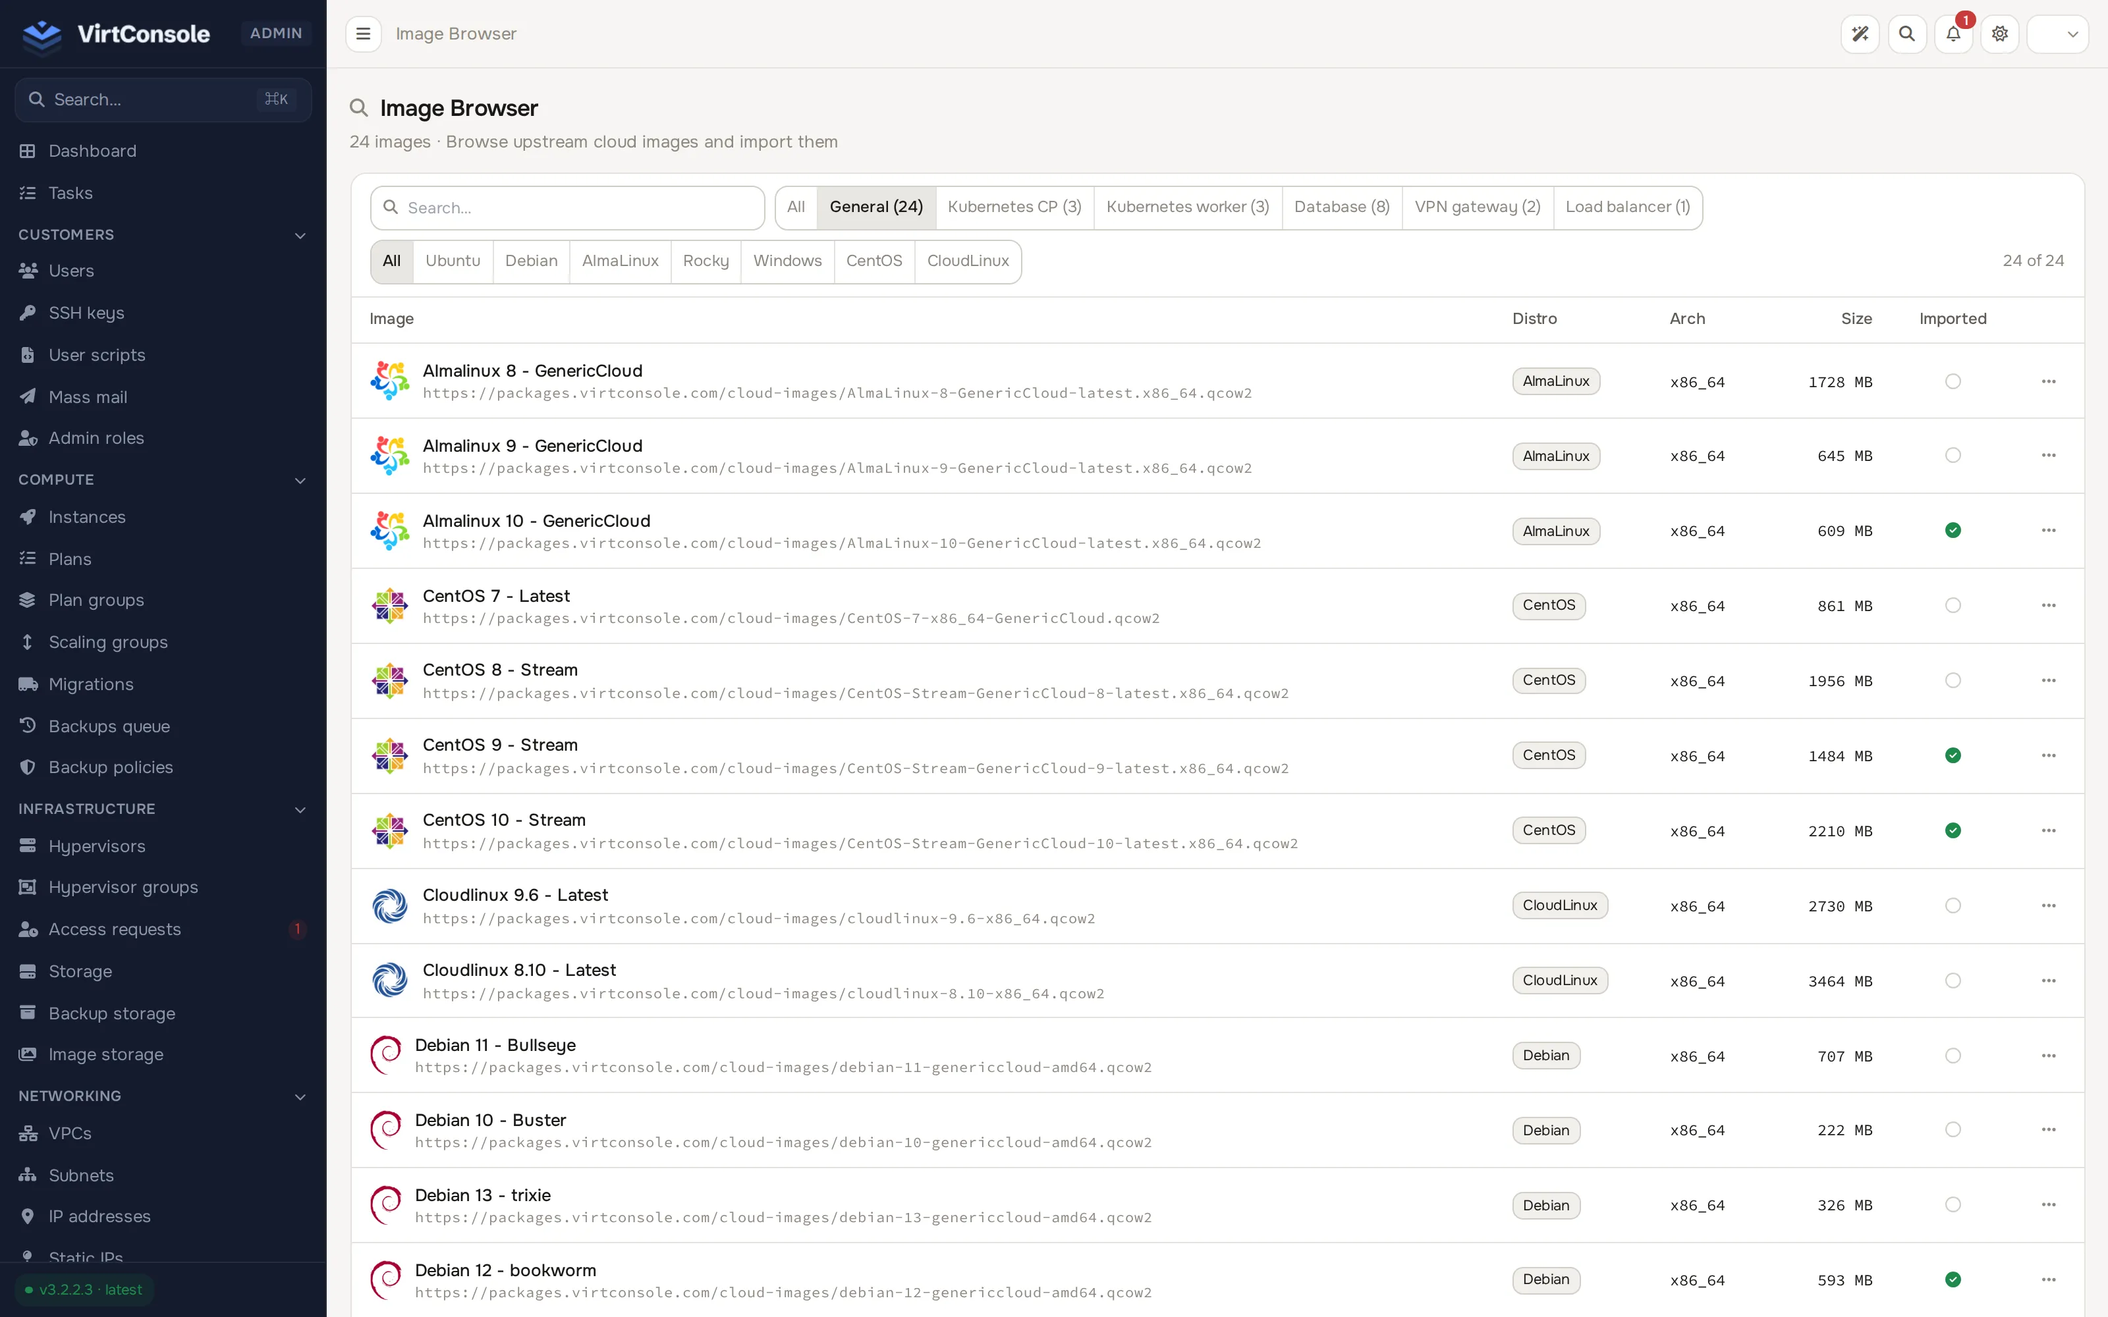Select the Load balancer (1) tab

(x=1627, y=207)
